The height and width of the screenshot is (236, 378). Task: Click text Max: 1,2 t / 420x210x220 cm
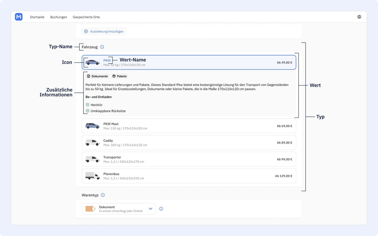coord(124,178)
